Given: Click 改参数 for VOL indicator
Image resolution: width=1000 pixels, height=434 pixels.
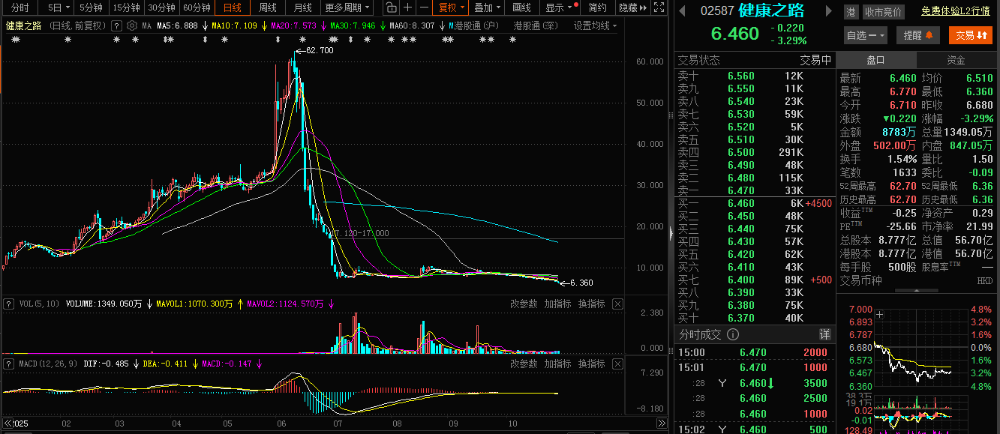Looking at the screenshot, I should click(524, 304).
